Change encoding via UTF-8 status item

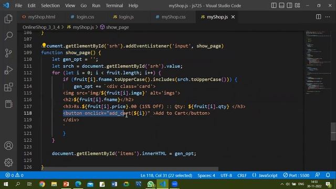coord(226,175)
